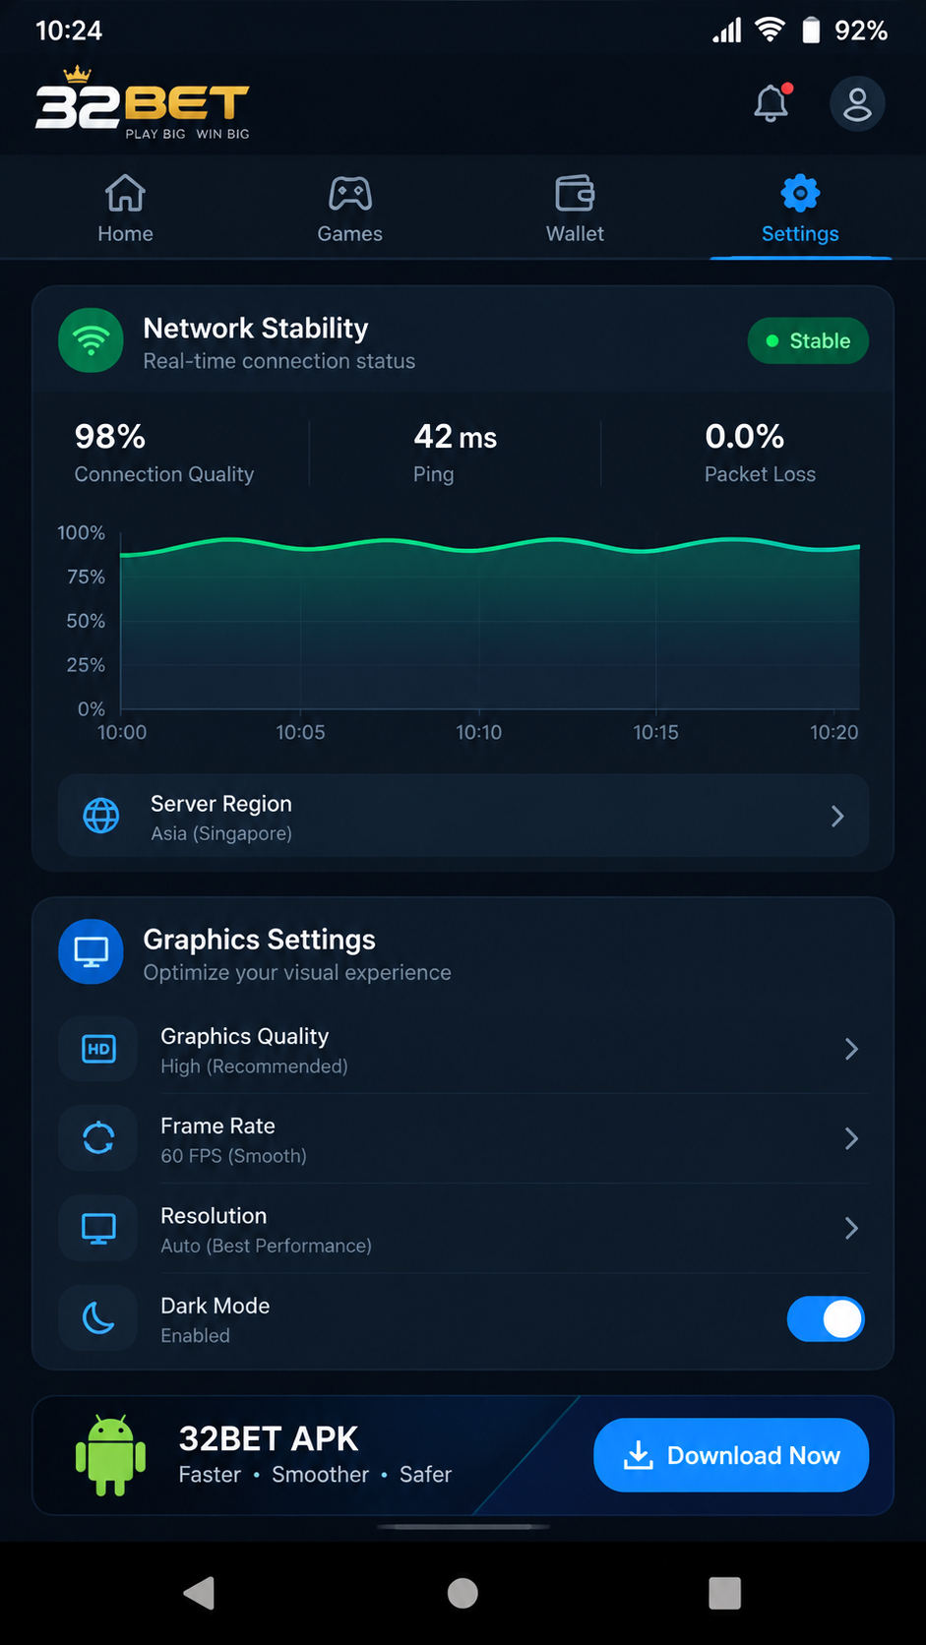Screen dimensions: 926x1645
Task: Click the Resolution monitor icon
Action: [x=98, y=1228]
